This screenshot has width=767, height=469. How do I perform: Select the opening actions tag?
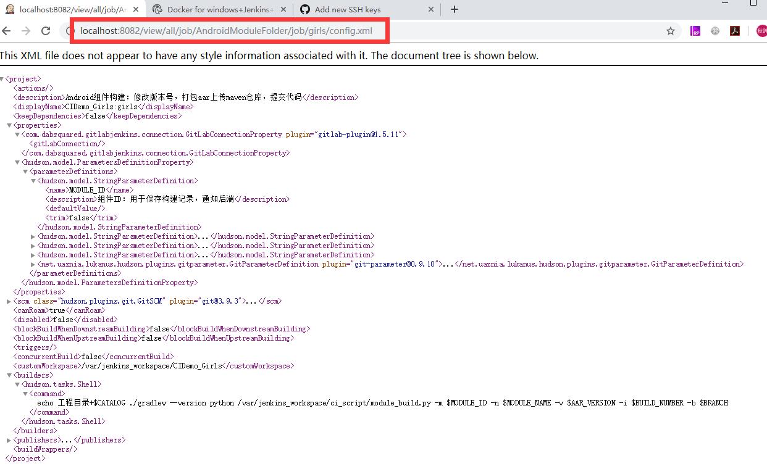(x=33, y=88)
